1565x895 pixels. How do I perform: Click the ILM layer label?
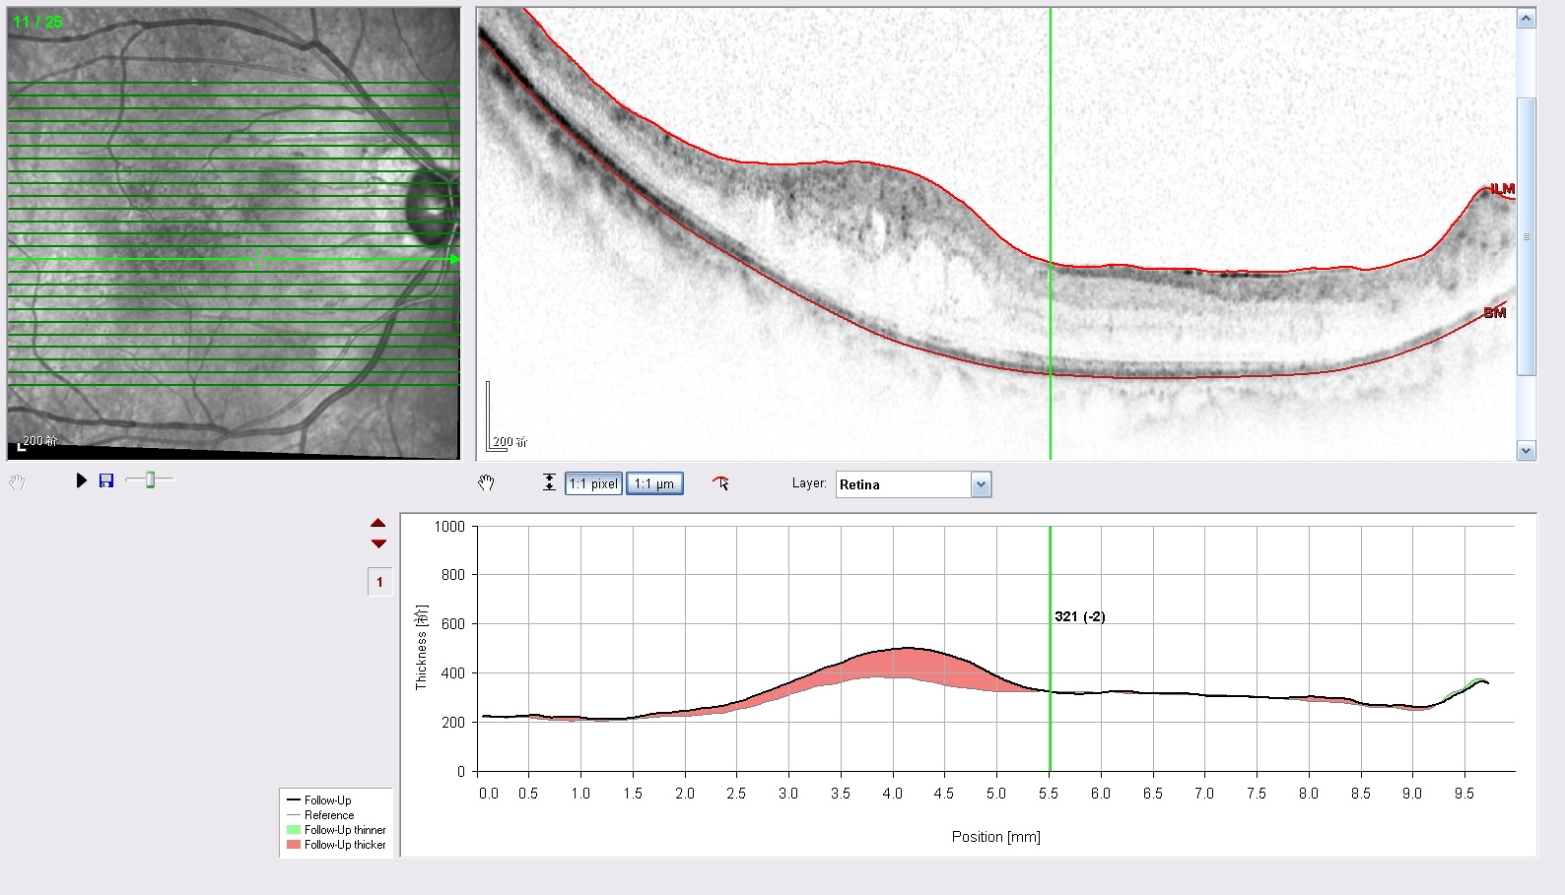click(x=1502, y=188)
